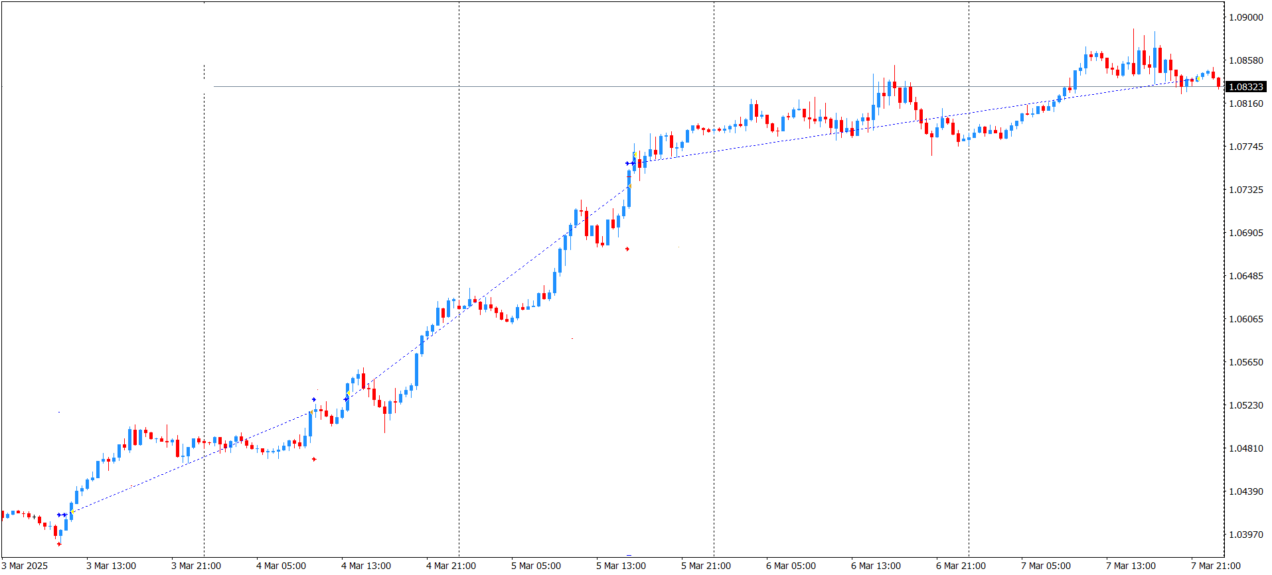
Task: Click the '7 Mar 05:00' time axis label
Action: click(x=1046, y=566)
